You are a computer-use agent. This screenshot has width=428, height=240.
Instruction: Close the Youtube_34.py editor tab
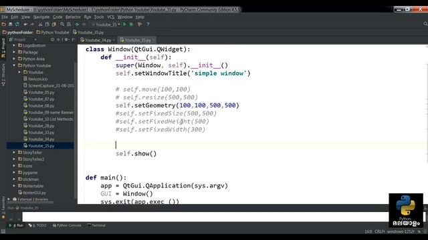(114, 40)
